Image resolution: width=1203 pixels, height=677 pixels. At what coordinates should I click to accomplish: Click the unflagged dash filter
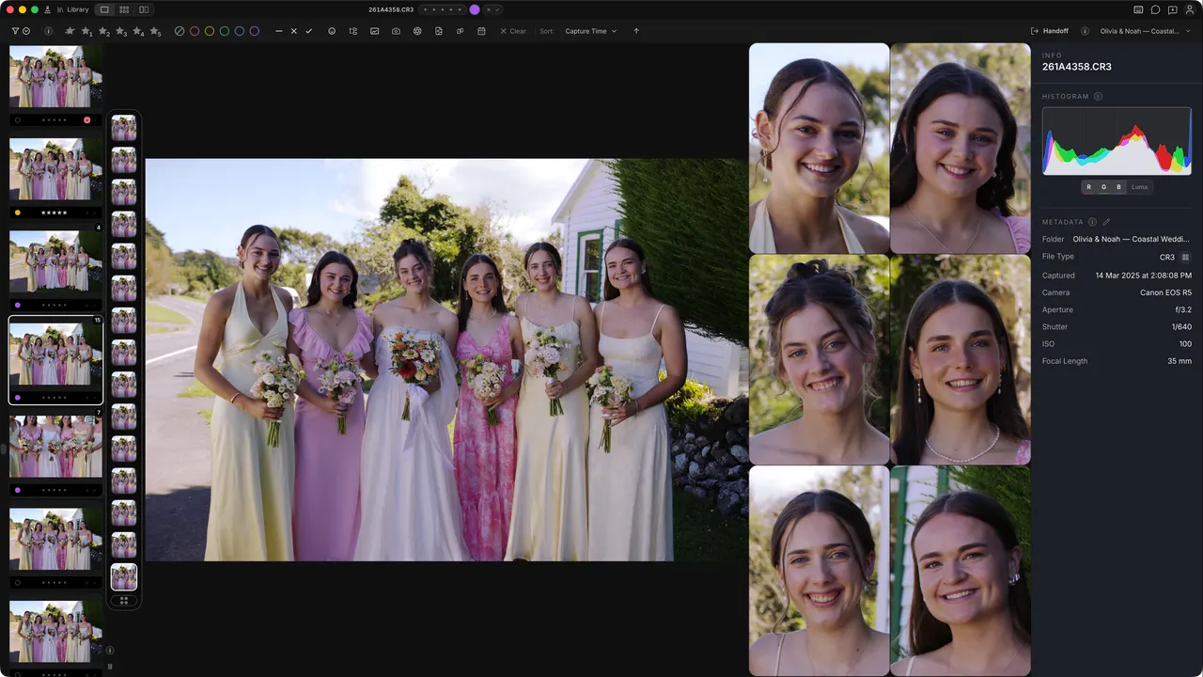(x=279, y=31)
